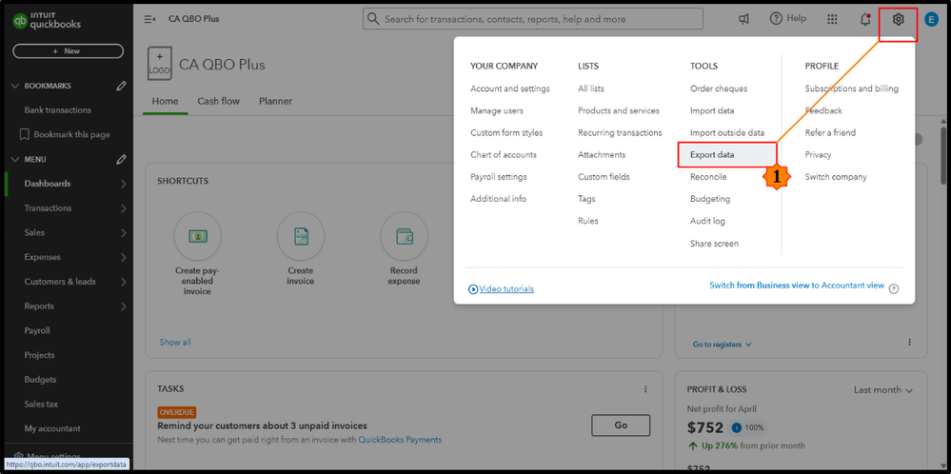Expand the Sales submenu arrow
This screenshot has width=951, height=474.
pyautogui.click(x=123, y=233)
